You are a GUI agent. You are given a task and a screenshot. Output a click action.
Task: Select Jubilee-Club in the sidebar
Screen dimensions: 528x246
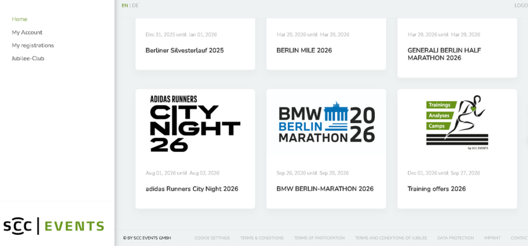[28, 59]
